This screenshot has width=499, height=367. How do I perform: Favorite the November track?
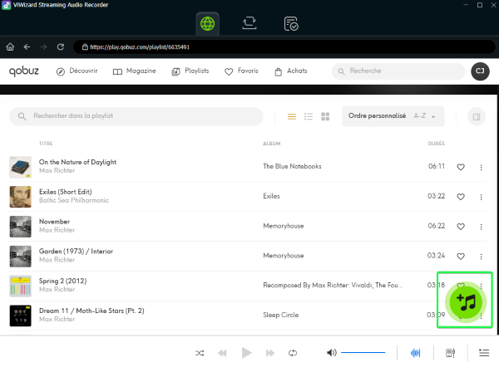(461, 227)
